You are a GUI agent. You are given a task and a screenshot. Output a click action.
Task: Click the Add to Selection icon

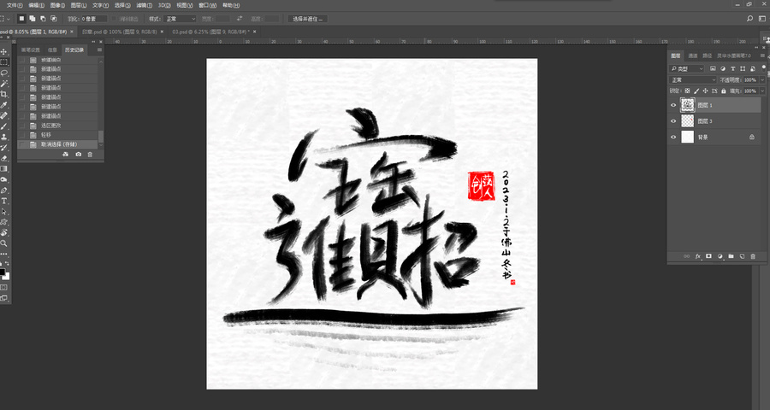[x=33, y=19]
